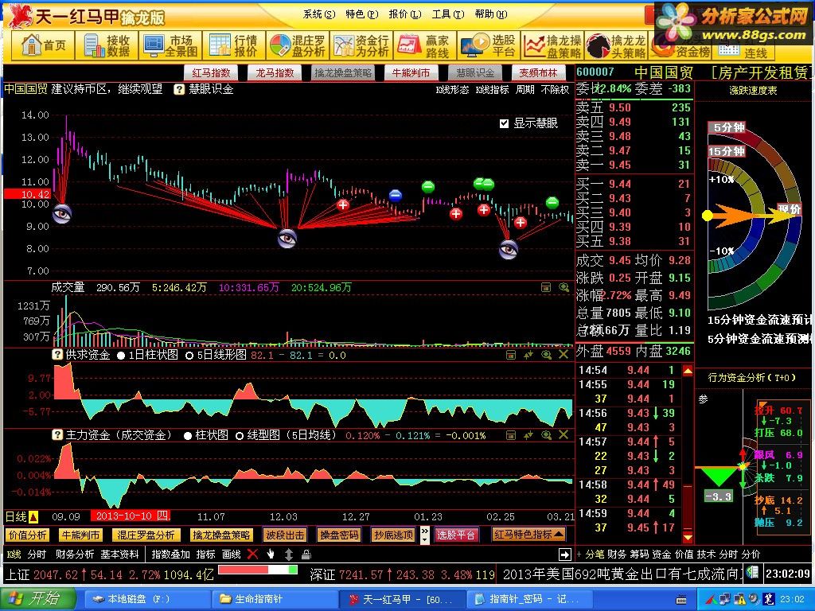Click the help icon beside 供求资金
815x611 pixels.
tap(57, 354)
